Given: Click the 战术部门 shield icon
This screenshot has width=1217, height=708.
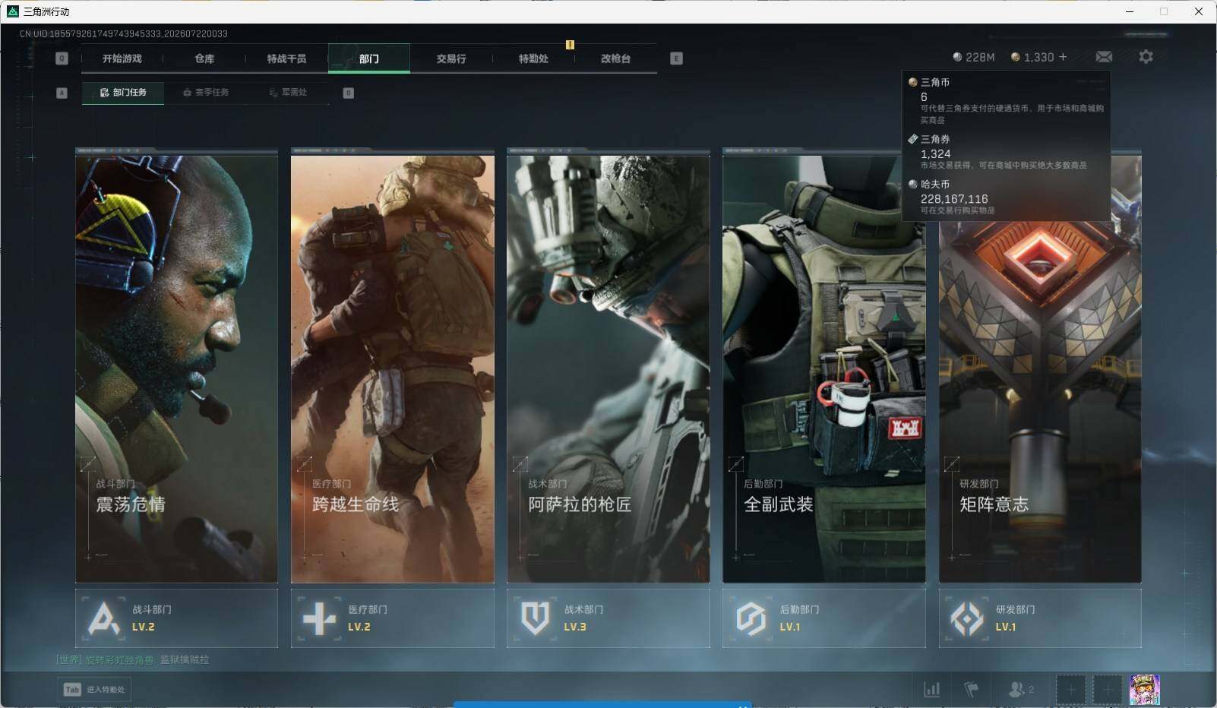Looking at the screenshot, I should pos(535,618).
